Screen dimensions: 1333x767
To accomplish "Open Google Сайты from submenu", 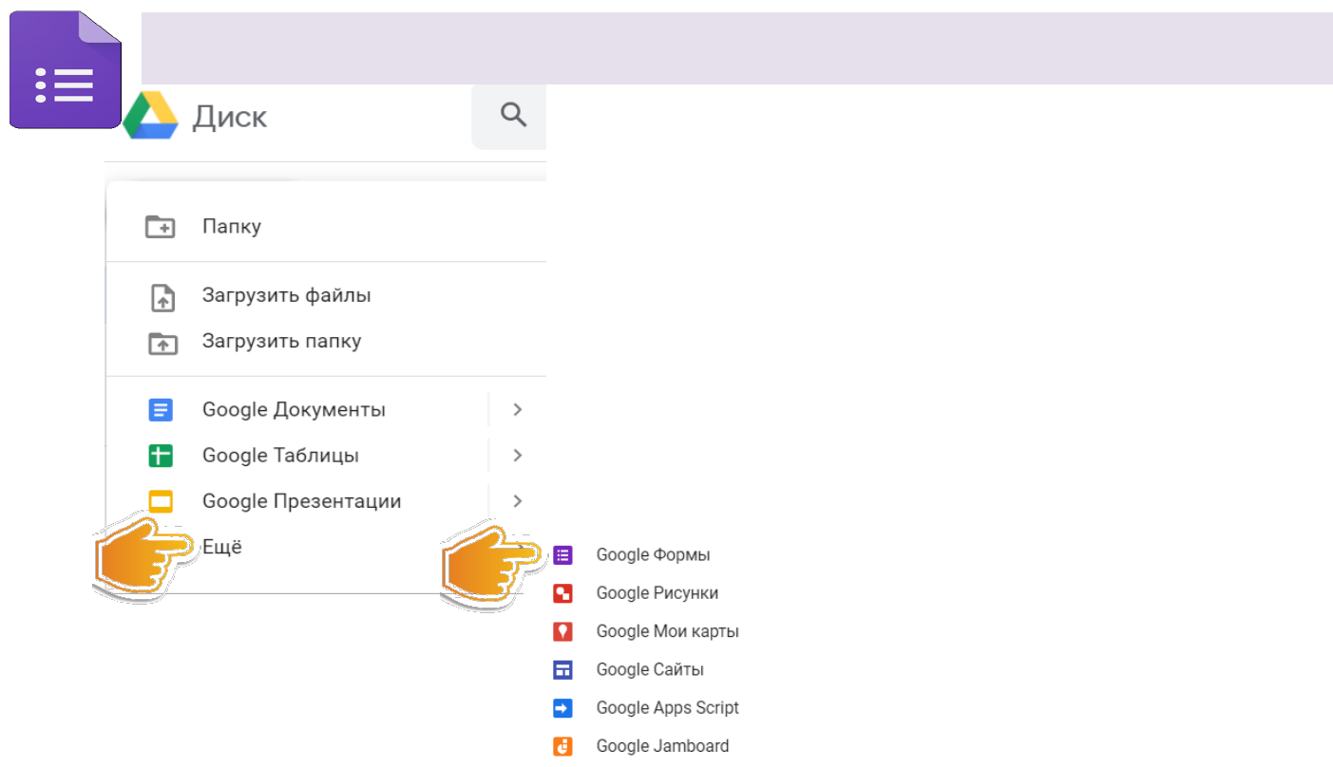I will 650,670.
